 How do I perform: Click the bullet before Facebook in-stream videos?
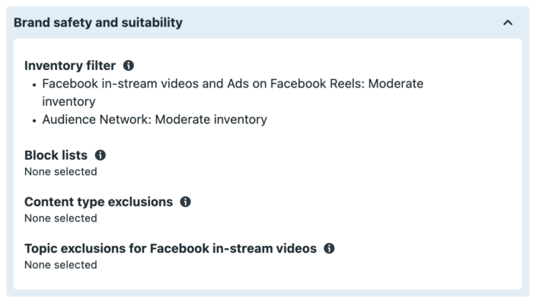34,85
